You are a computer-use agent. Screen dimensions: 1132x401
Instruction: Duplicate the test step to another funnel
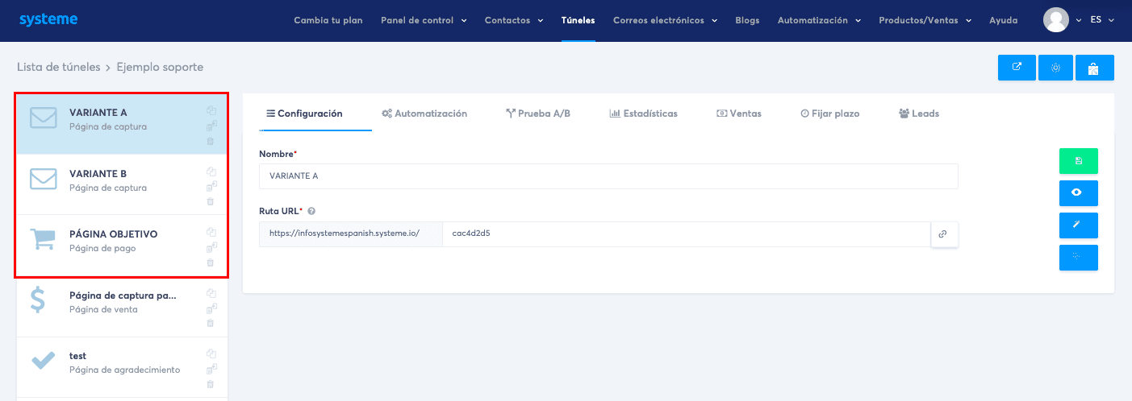click(x=211, y=369)
